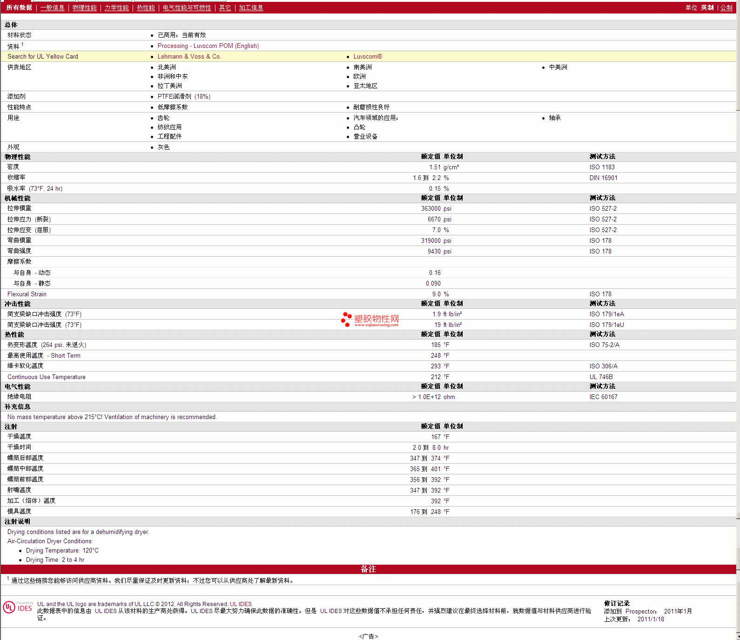Click the density value 1.51
740x640 pixels.
click(x=435, y=167)
